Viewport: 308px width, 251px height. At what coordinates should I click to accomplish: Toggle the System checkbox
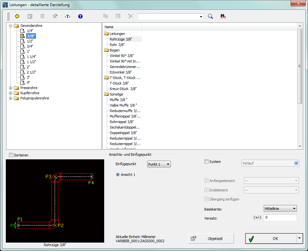tap(206, 162)
